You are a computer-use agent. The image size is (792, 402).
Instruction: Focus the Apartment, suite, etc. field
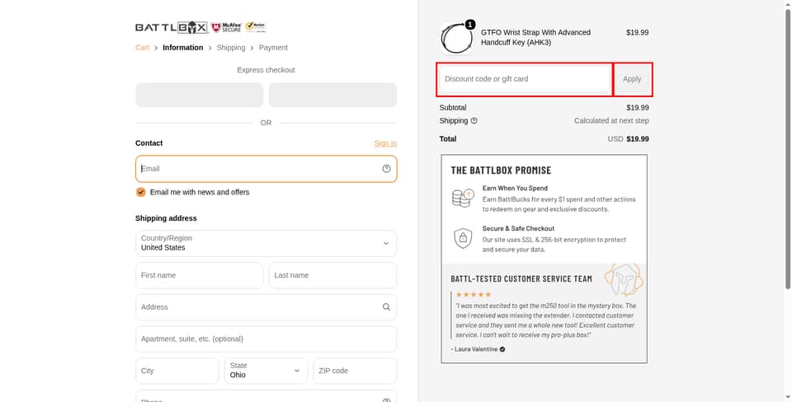tap(266, 339)
